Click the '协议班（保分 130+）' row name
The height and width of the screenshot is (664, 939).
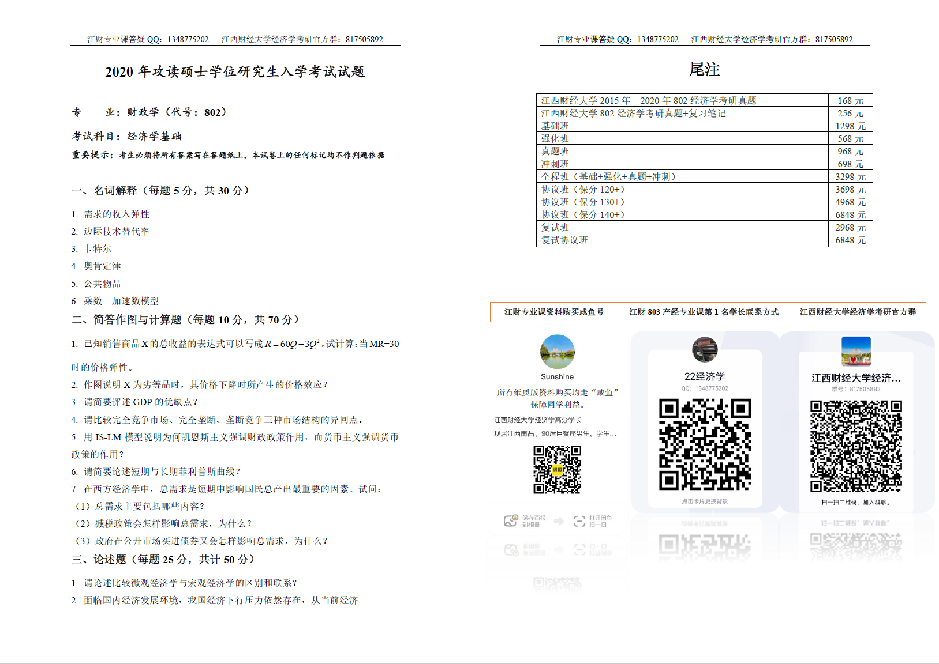pos(583,202)
